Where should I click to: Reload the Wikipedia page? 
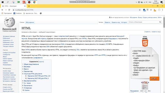[x=9, y=10]
